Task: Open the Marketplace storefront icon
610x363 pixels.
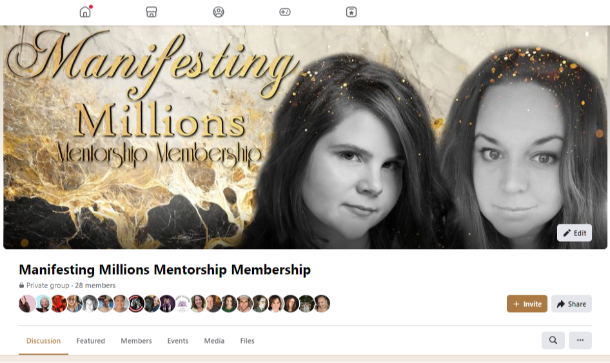Action: [x=152, y=12]
